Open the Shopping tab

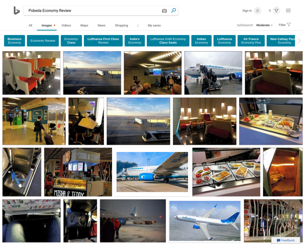(x=121, y=25)
